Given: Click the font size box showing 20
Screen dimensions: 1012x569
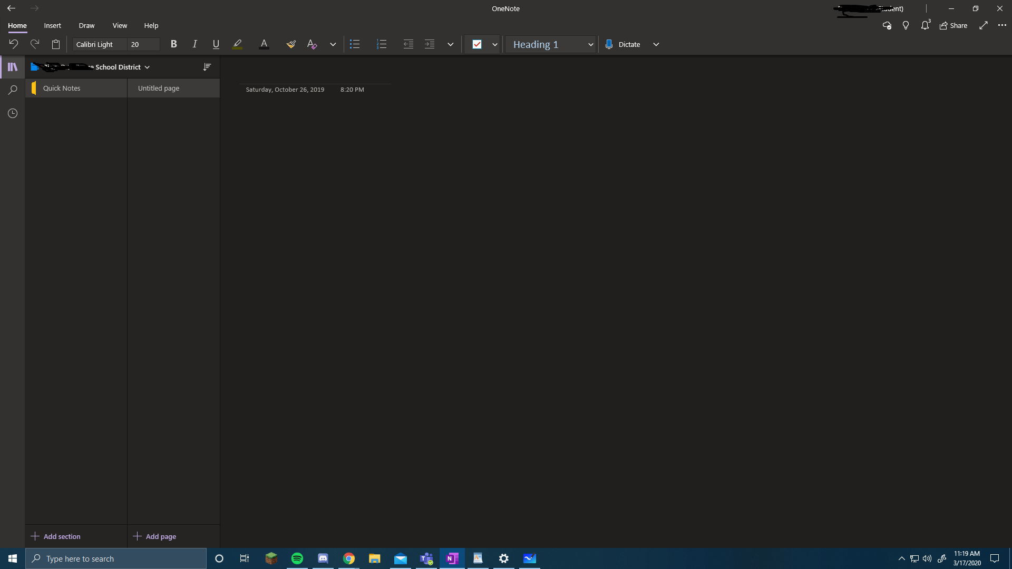Looking at the screenshot, I should pos(144,44).
